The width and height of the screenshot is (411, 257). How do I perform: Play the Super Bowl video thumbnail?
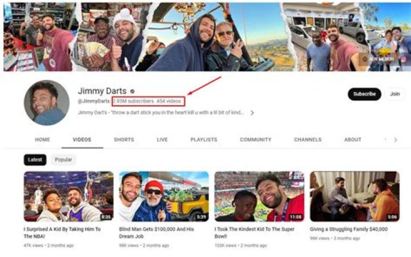point(259,196)
